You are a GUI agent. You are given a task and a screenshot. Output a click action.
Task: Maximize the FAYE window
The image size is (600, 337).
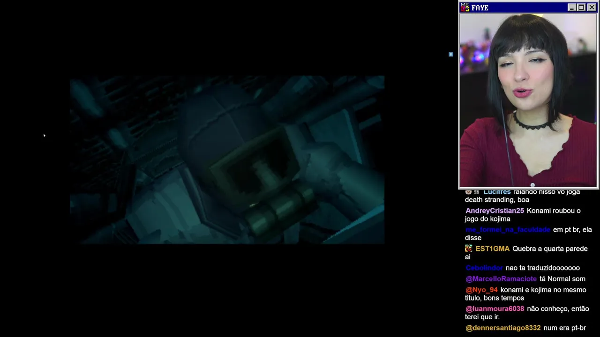(x=581, y=7)
